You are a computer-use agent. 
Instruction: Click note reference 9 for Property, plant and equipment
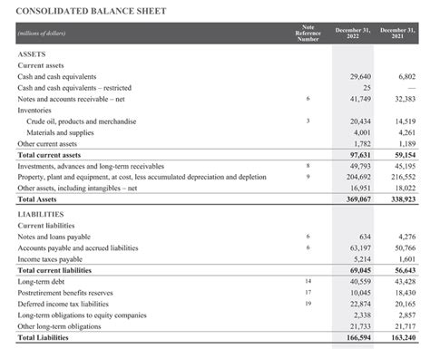tap(308, 177)
